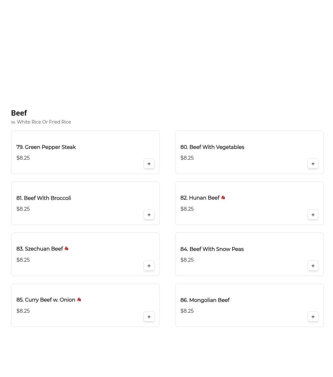This screenshot has height=377, width=333.
Task: Add 84. Beef With Snow Peas plus button
Action: pos(313,266)
